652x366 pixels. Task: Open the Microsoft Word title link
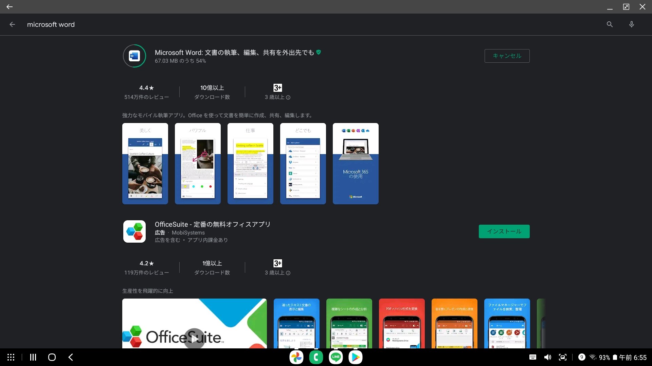(x=234, y=53)
